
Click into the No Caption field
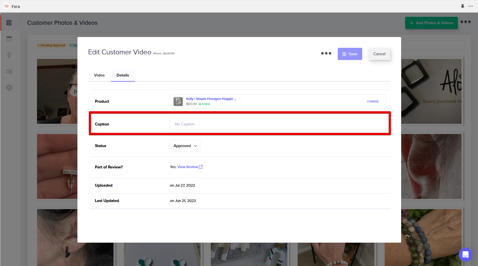pos(277,124)
